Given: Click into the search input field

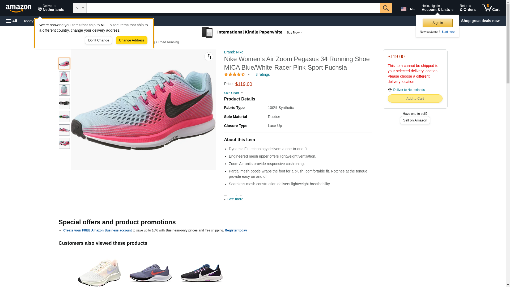Looking at the screenshot, I should (x=233, y=8).
